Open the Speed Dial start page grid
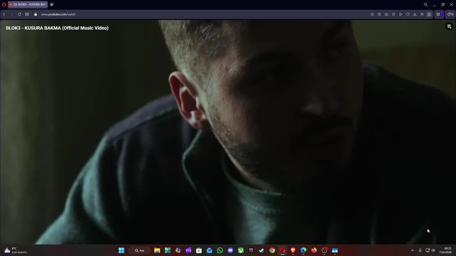The image size is (456, 256). click(x=27, y=14)
